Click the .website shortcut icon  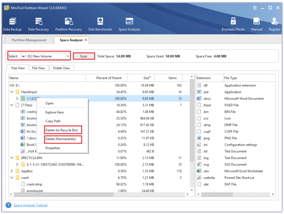pyautogui.click(x=199, y=178)
